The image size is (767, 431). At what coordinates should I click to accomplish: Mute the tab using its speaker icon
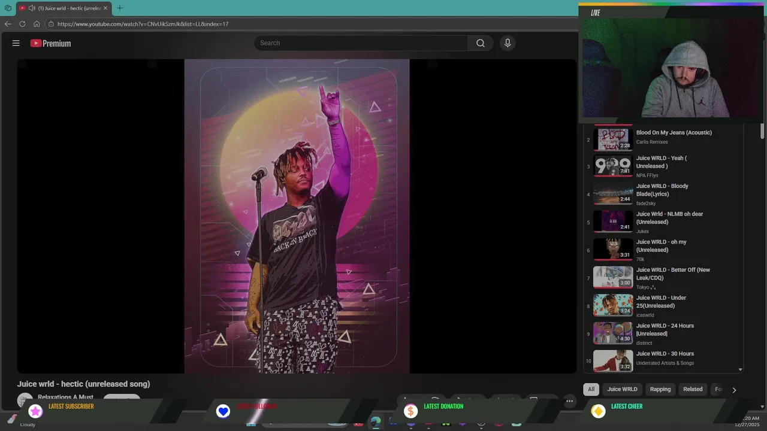point(31,8)
